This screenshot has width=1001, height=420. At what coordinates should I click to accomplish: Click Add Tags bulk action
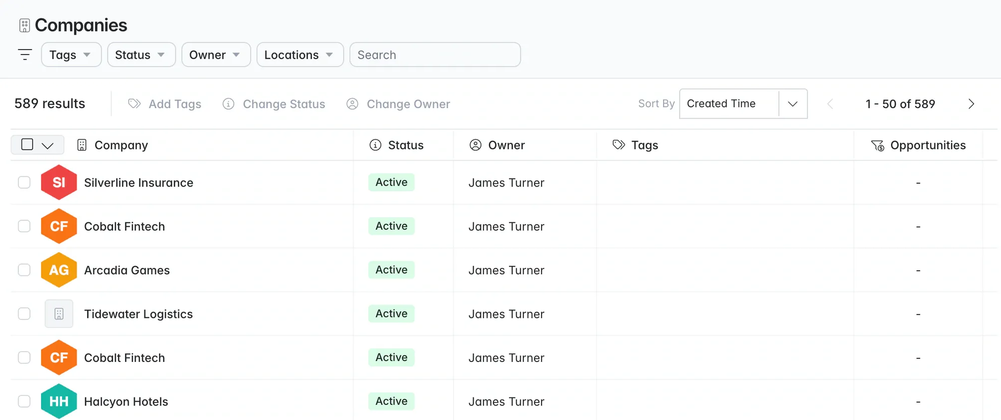click(165, 104)
